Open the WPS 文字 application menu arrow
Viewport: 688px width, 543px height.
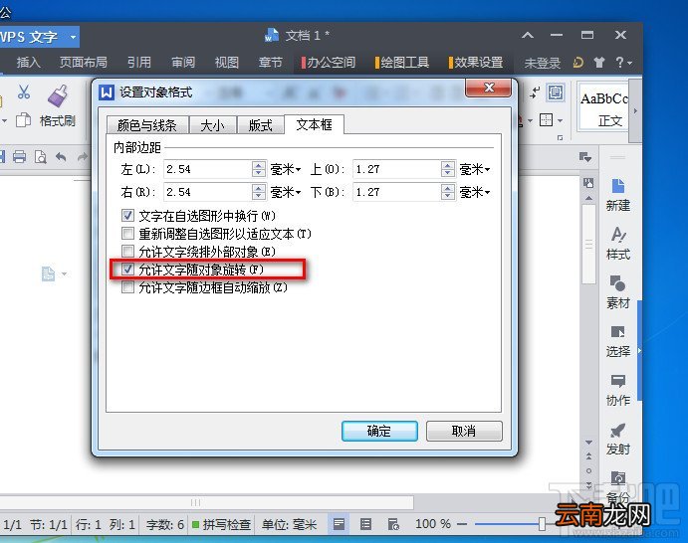click(x=73, y=37)
